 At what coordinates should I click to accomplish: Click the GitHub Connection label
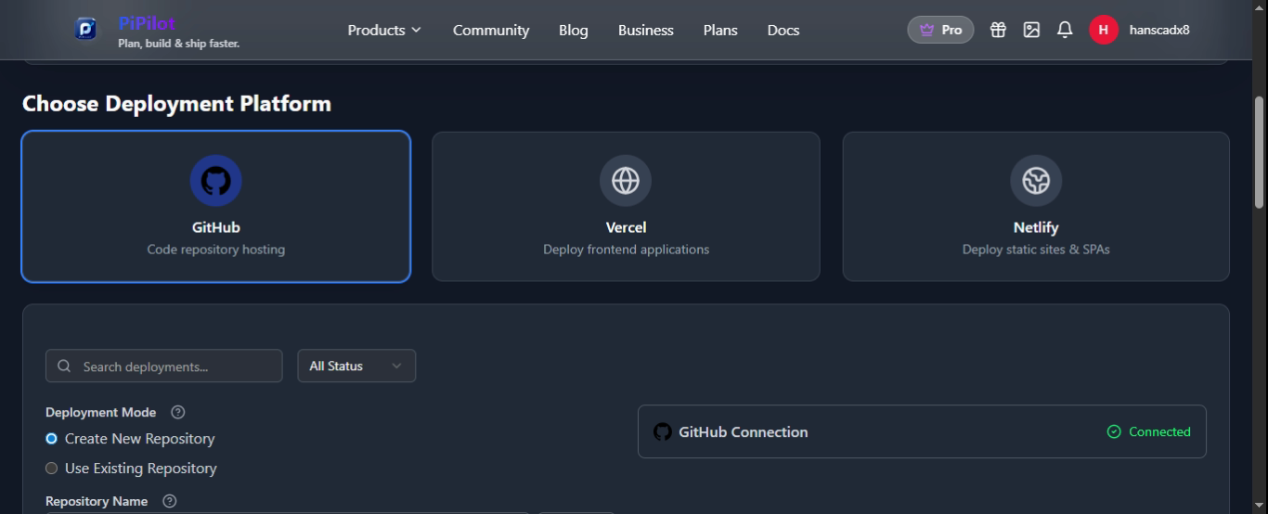point(744,431)
